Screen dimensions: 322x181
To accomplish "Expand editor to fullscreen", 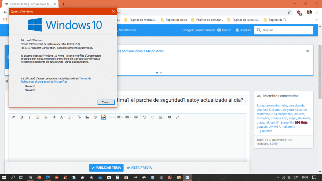I will [177, 117].
